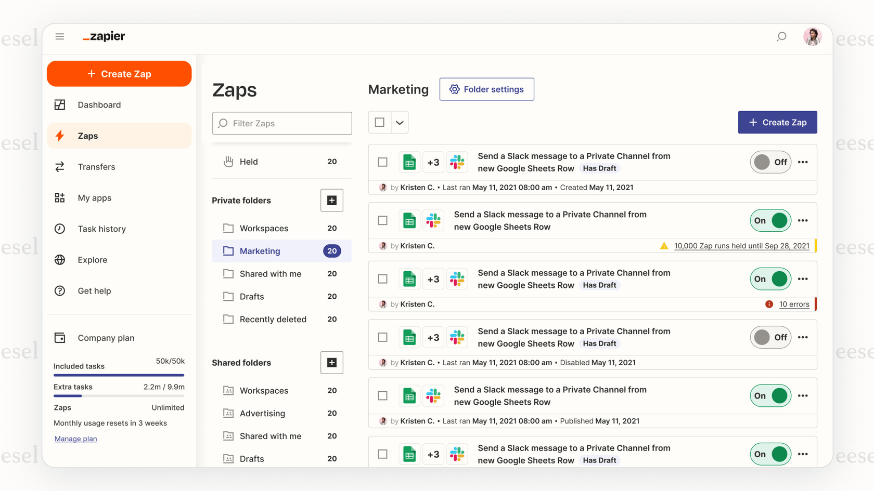Switch the second Zap from On to Off

click(x=770, y=220)
